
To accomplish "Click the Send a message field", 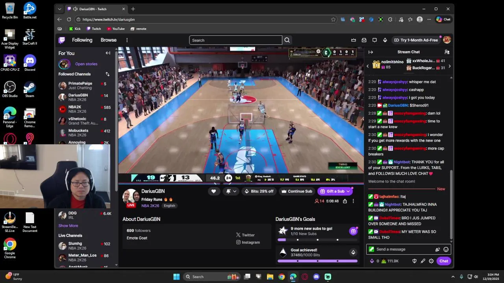I will (408, 249).
